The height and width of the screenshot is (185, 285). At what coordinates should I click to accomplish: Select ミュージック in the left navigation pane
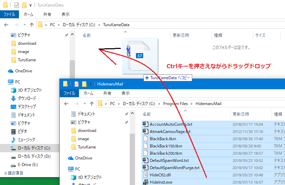pos(26,140)
